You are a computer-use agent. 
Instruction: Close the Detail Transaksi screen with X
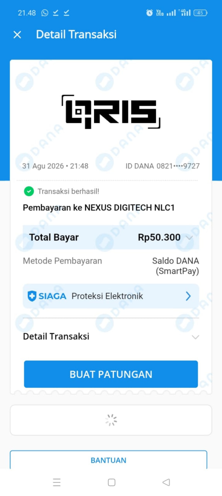[17, 34]
